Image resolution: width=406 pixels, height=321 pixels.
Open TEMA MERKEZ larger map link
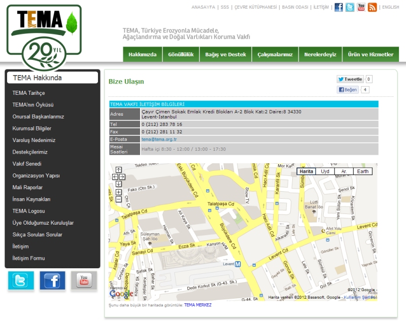click(197, 305)
